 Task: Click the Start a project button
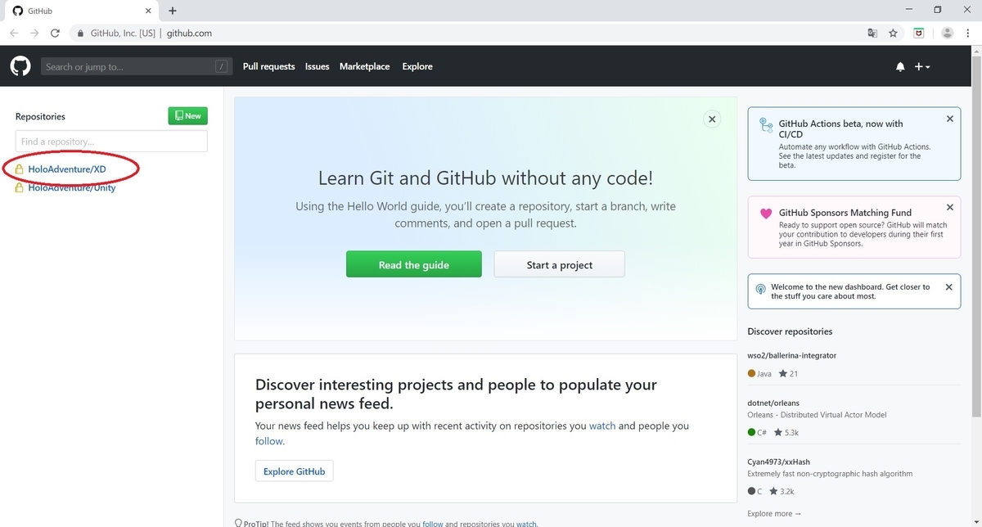click(560, 264)
